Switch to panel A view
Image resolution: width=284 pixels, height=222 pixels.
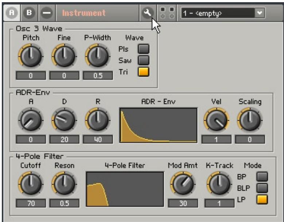[12, 13]
